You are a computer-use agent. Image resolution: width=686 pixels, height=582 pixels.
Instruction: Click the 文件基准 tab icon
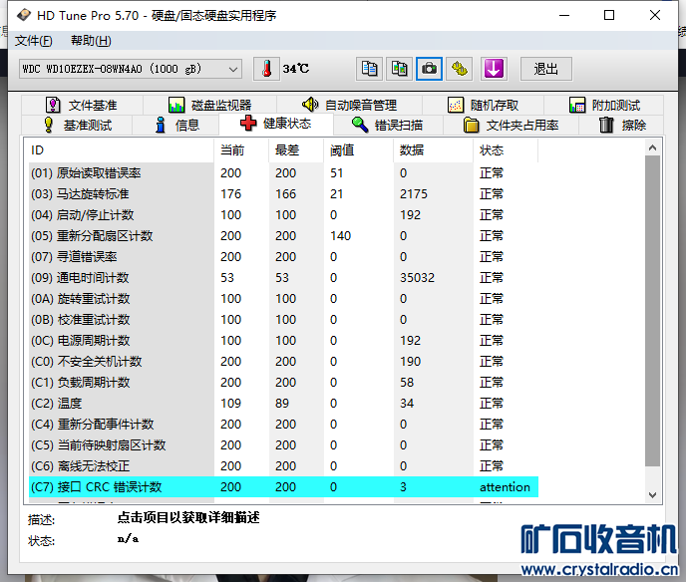tap(53, 105)
